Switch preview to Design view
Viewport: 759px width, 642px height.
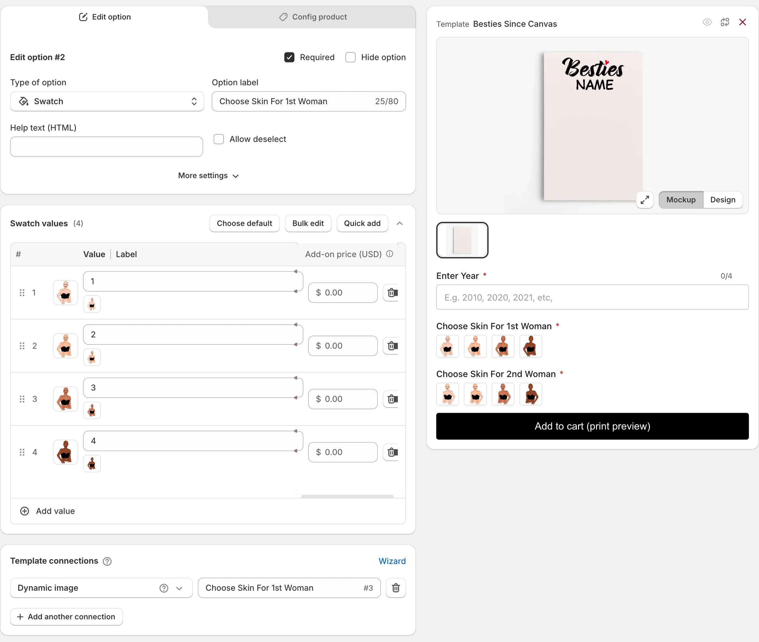723,200
